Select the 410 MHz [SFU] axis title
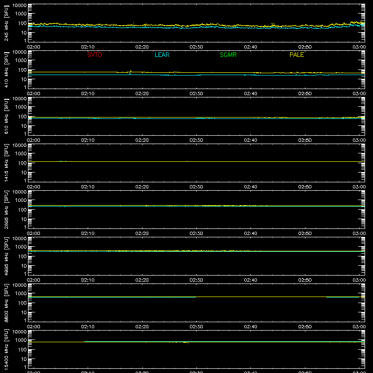373x373 pixels. (6, 70)
